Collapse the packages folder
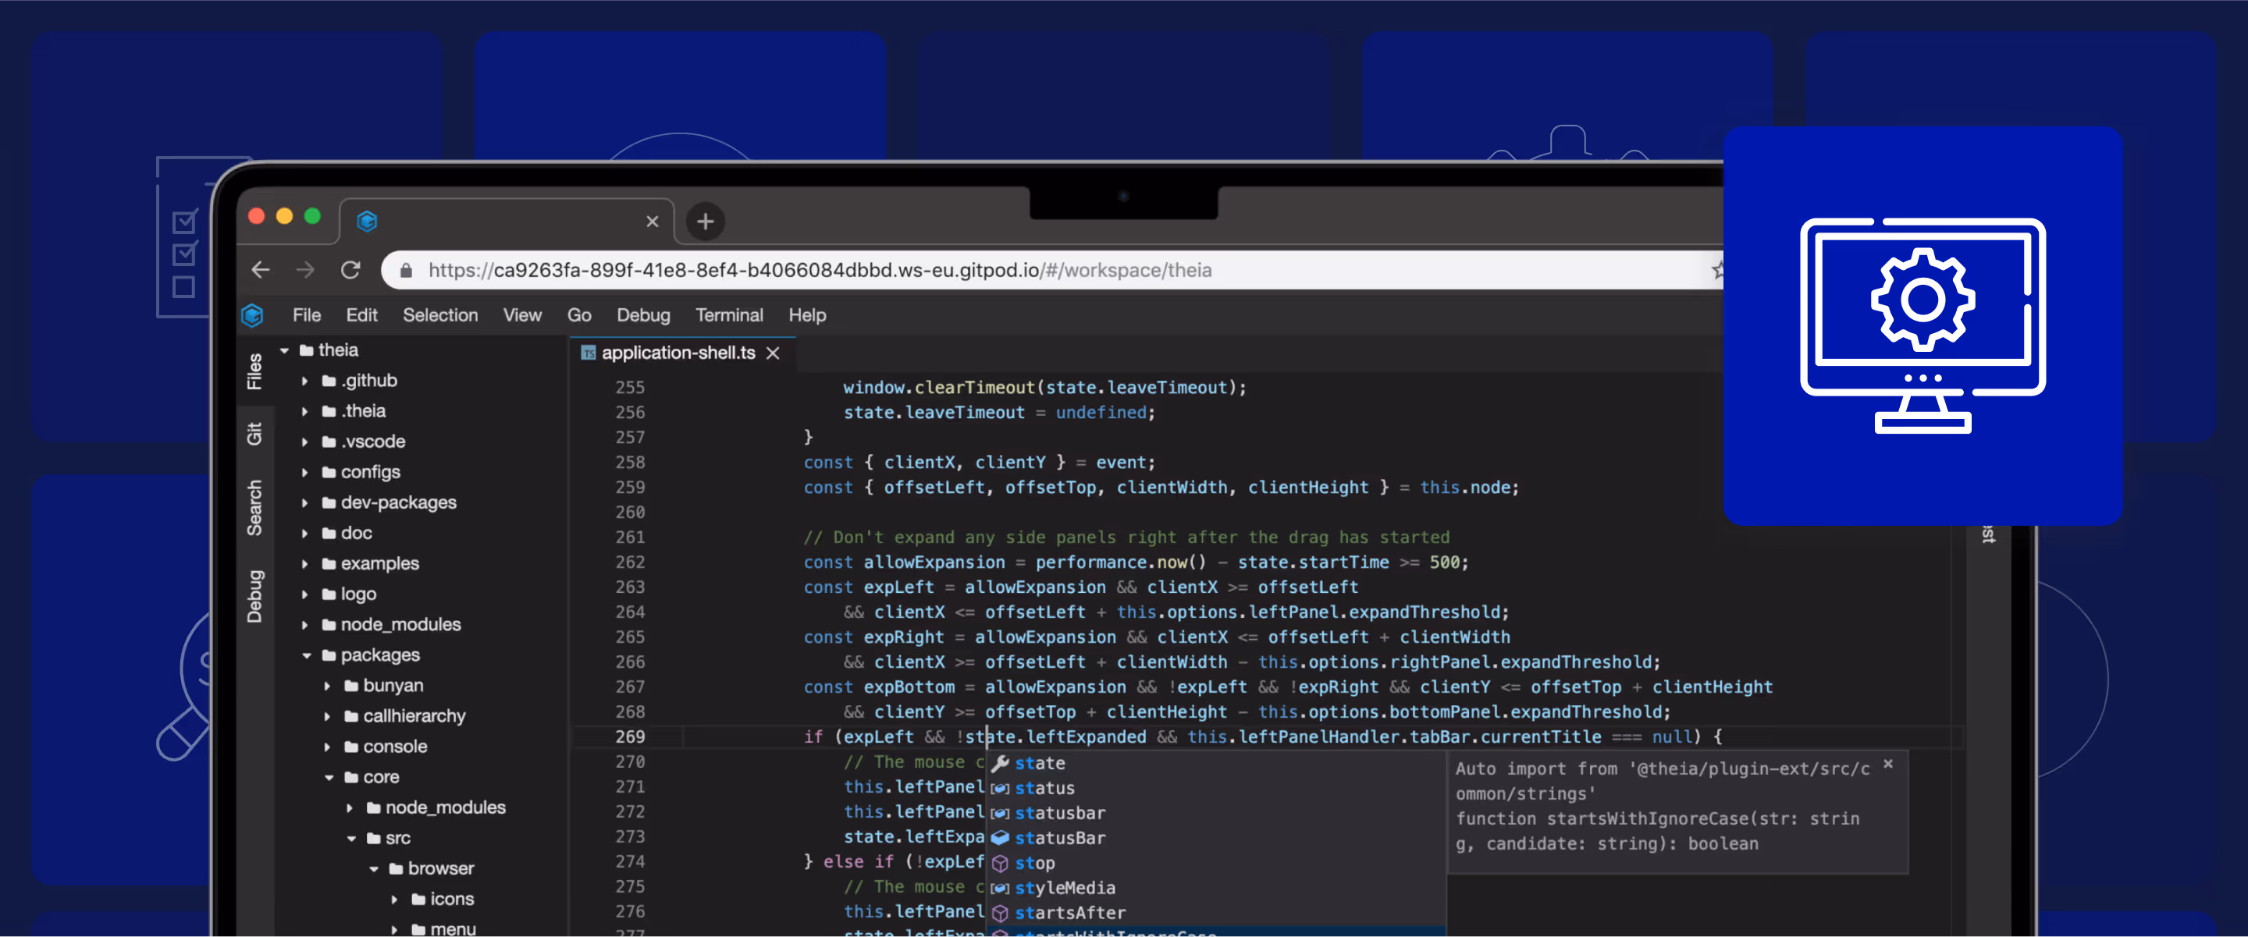The image size is (2248, 937). 306,655
